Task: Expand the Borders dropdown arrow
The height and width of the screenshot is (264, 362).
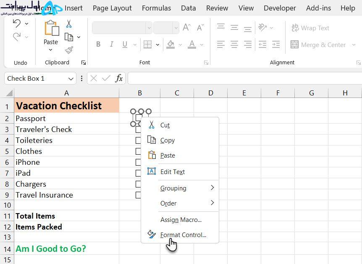Action: pyautogui.click(x=157, y=45)
